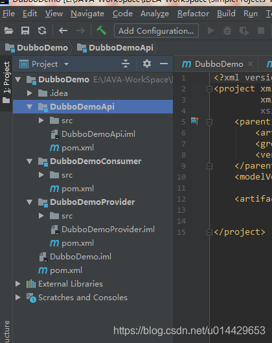Build project with green hammer icon
This screenshot has width=272, height=343.
tap(102, 30)
